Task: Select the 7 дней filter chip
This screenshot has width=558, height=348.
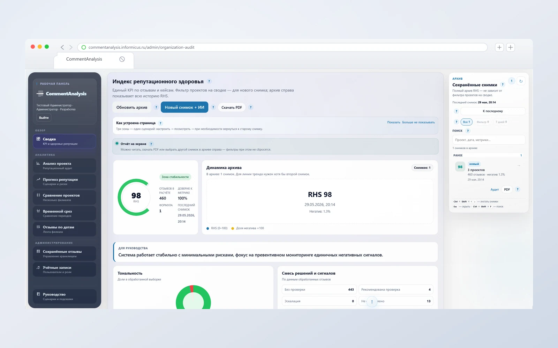Action: 501,122
